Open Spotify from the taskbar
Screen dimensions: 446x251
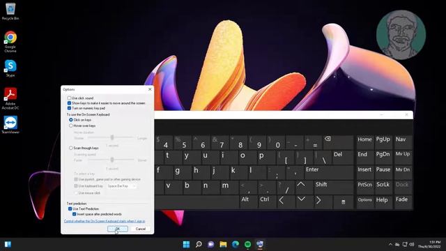(x=248, y=244)
